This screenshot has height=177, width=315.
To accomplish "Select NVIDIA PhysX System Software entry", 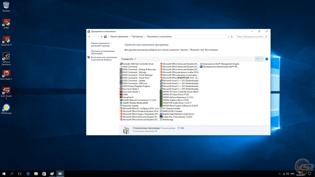I will tap(179, 105).
